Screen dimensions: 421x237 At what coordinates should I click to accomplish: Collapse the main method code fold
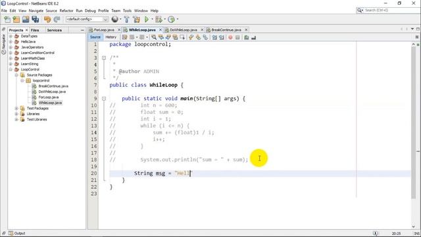pyautogui.click(x=104, y=99)
